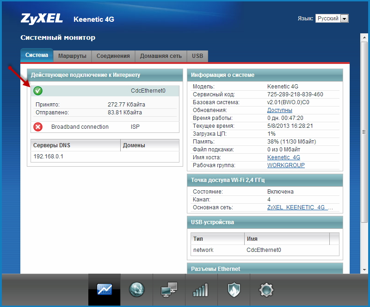The width and height of the screenshot is (370, 307).
Task: Open the System Monitor graph icon
Action: (x=104, y=290)
